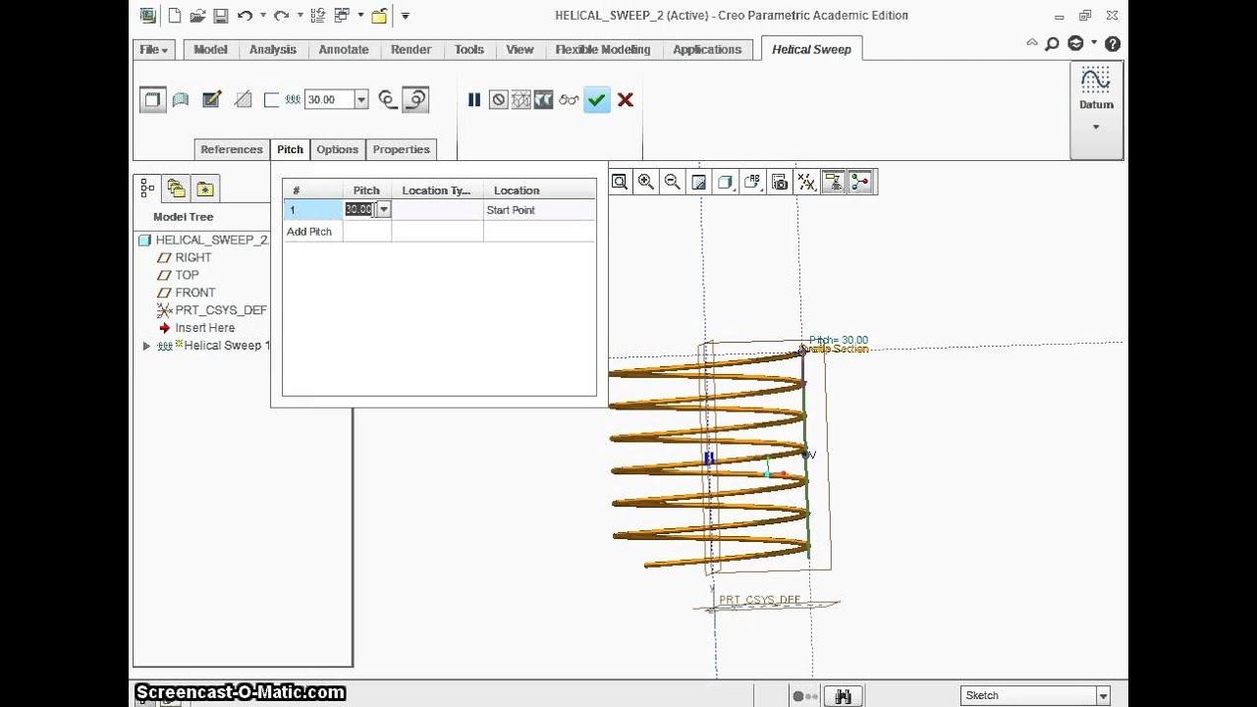Click the Regenerate model icon
The width and height of the screenshot is (1257, 707).
pos(316,16)
